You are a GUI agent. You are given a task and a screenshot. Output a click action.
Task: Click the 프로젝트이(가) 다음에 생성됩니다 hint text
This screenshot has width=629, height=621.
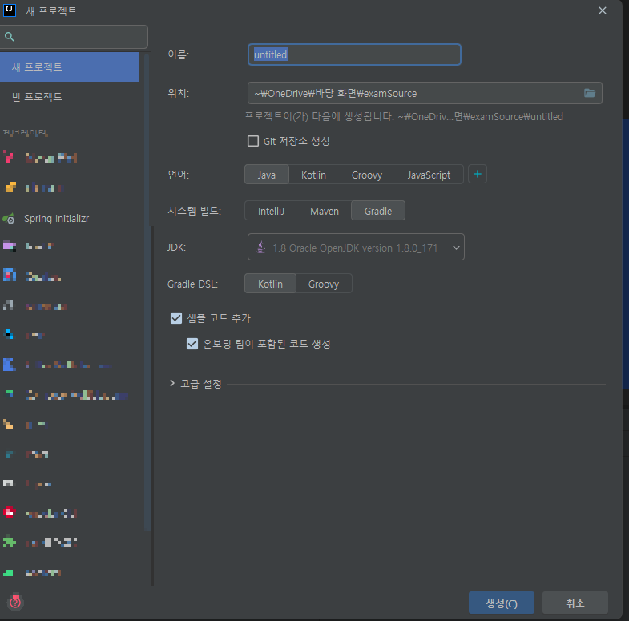tap(404, 117)
